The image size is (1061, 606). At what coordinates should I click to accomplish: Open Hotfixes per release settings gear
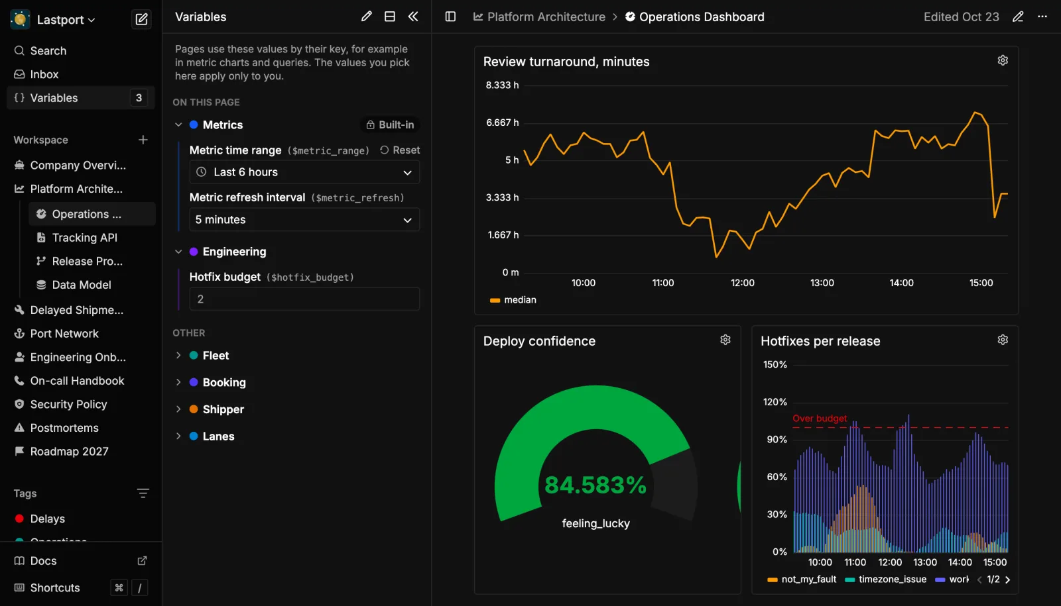pos(1003,340)
